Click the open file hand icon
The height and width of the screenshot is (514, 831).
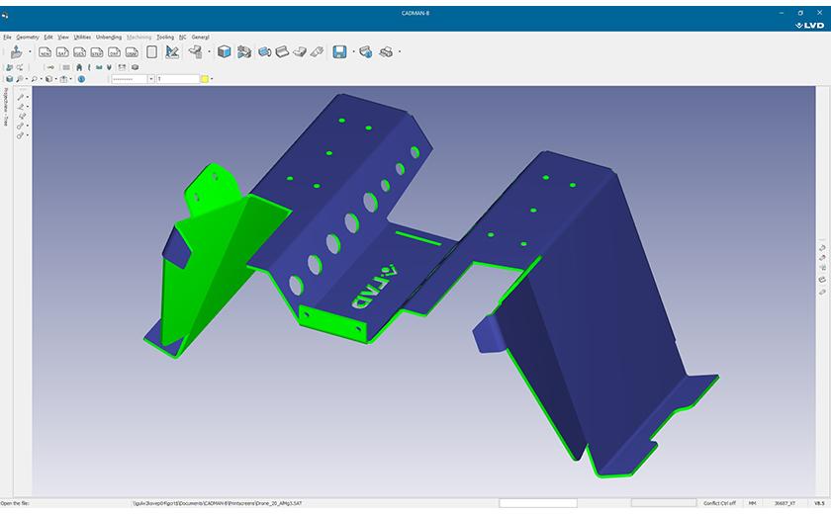(16, 51)
